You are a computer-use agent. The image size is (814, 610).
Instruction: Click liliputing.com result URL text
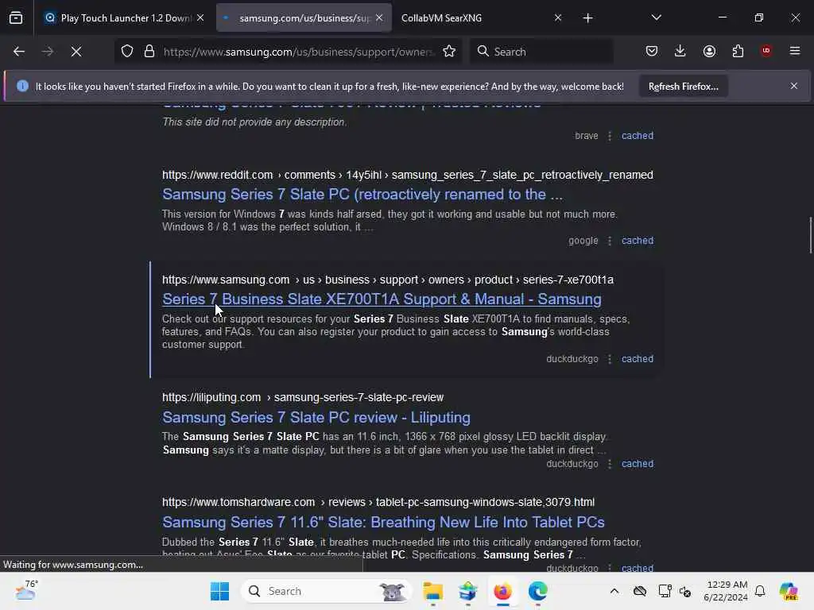(303, 397)
